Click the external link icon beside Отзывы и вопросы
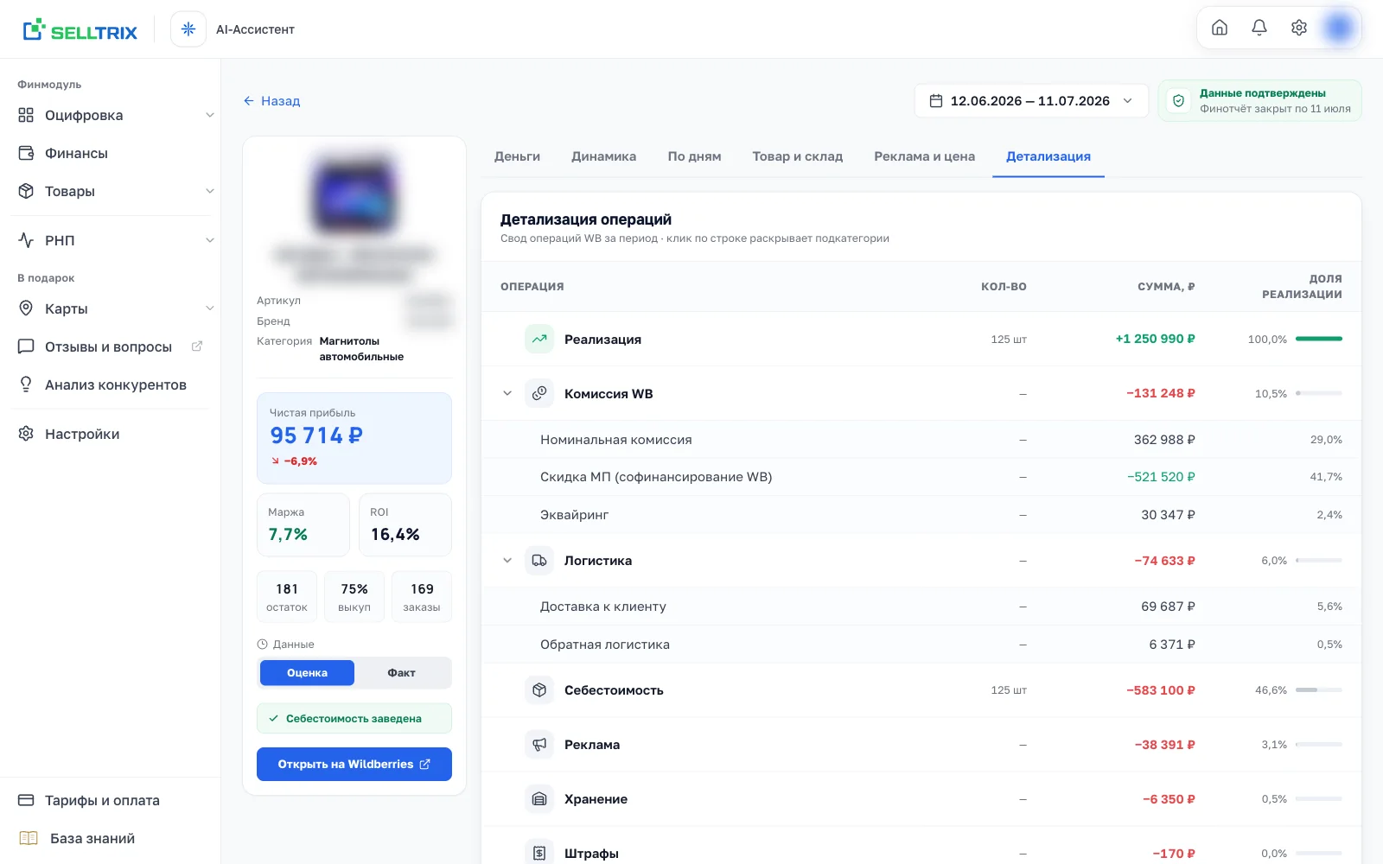 click(197, 346)
